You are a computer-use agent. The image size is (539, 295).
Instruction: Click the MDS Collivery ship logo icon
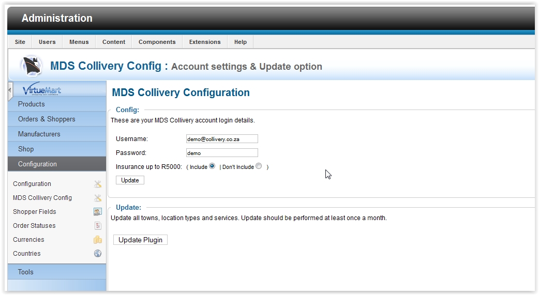click(x=32, y=66)
